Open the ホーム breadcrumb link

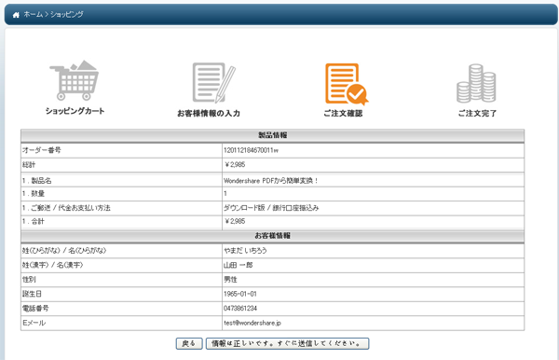pos(34,14)
